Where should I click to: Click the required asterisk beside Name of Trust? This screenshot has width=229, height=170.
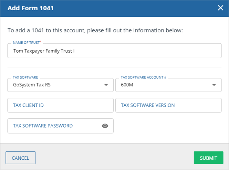point(41,43)
